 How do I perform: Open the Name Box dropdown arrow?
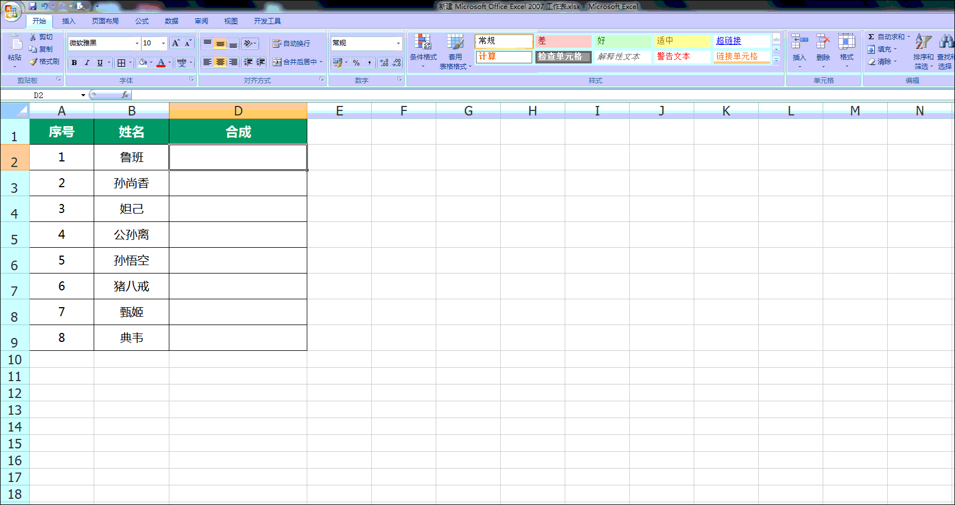click(x=83, y=95)
